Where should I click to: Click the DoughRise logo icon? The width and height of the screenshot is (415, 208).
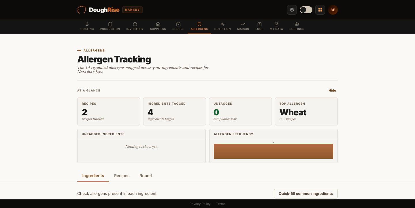[x=82, y=10]
